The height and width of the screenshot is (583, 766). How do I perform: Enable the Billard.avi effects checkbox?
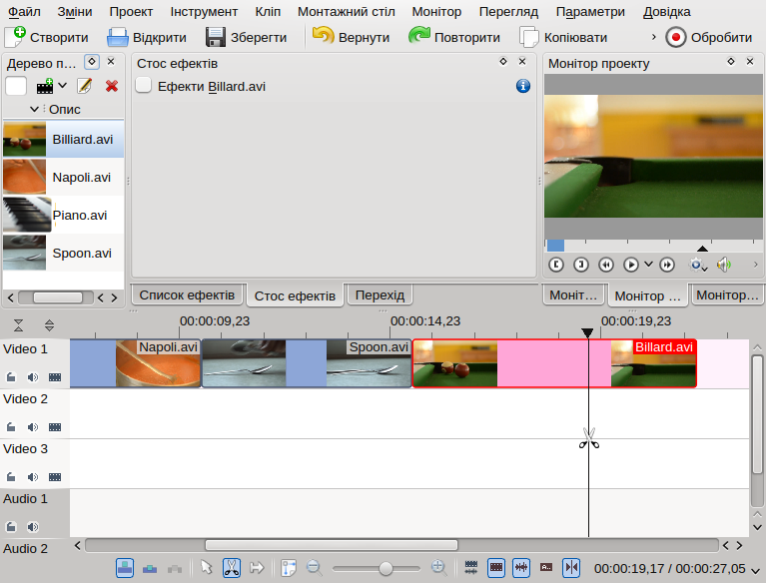pyautogui.click(x=143, y=86)
